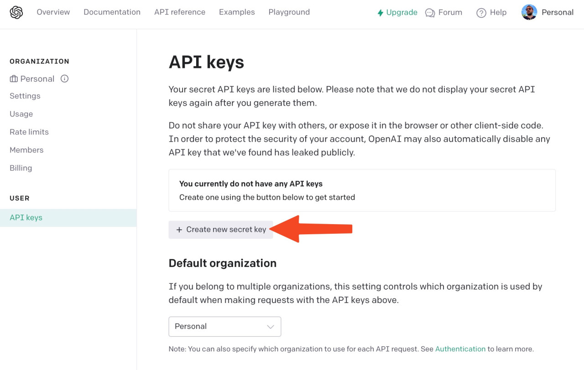Click the Upgrade lightning bolt icon
The width and height of the screenshot is (584, 370).
(380, 13)
